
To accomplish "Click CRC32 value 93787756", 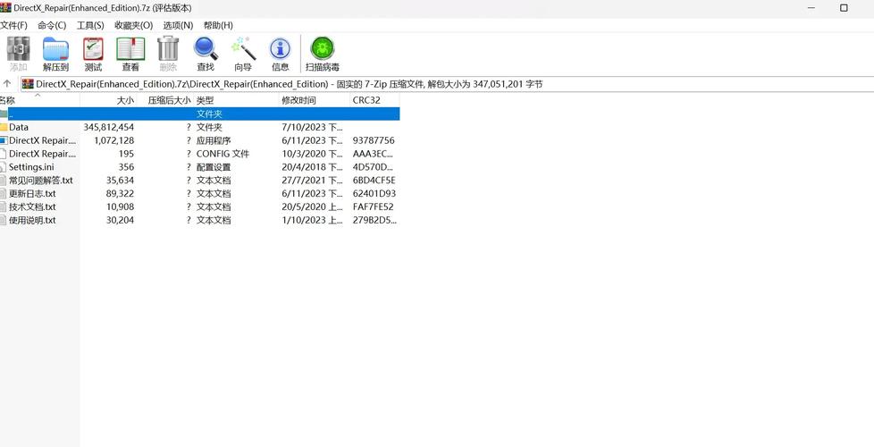I will pyautogui.click(x=374, y=140).
